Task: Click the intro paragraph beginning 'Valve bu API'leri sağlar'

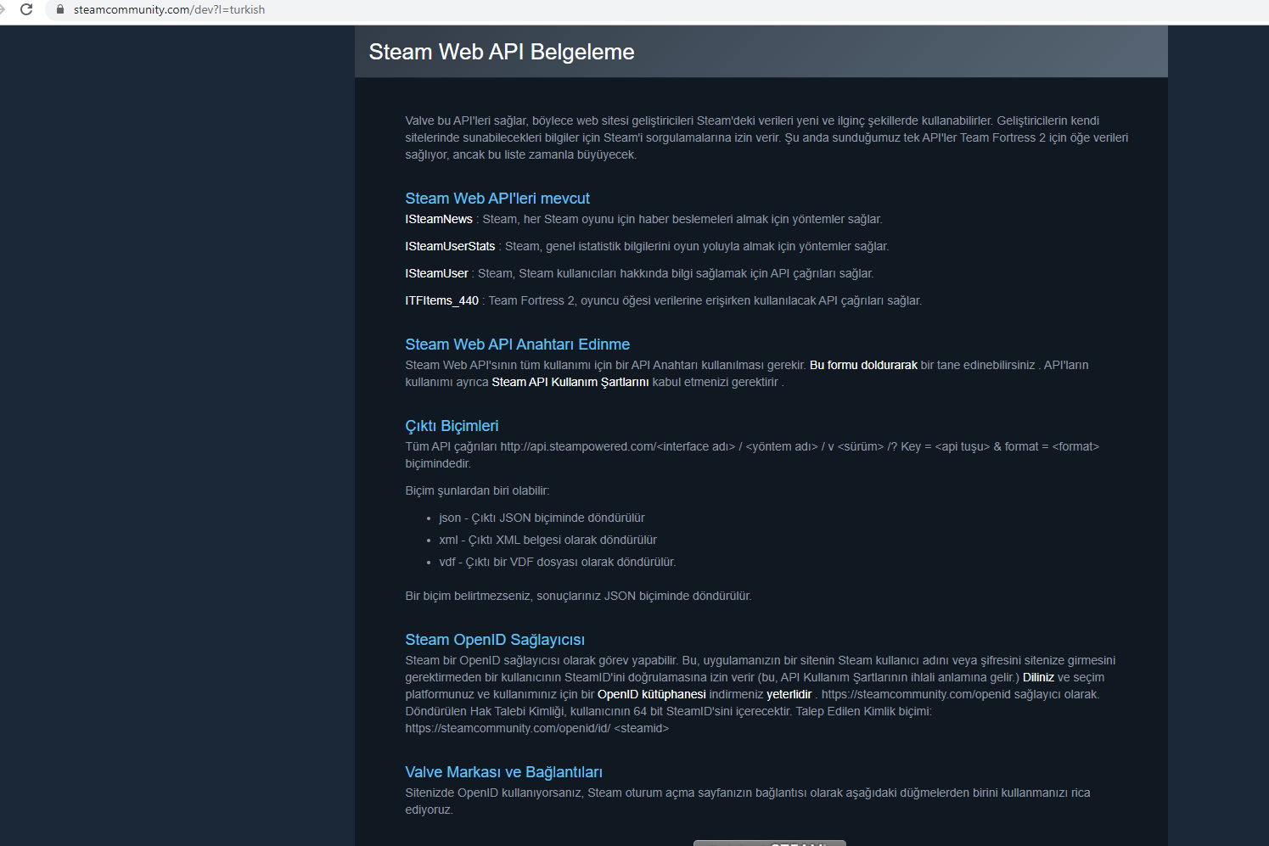Action: [766, 137]
